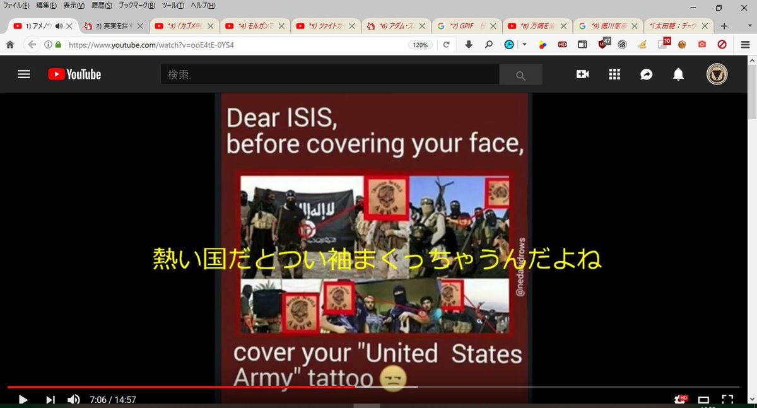Open the ヘルプ menu
This screenshot has width=757, height=408.
(x=202, y=6)
